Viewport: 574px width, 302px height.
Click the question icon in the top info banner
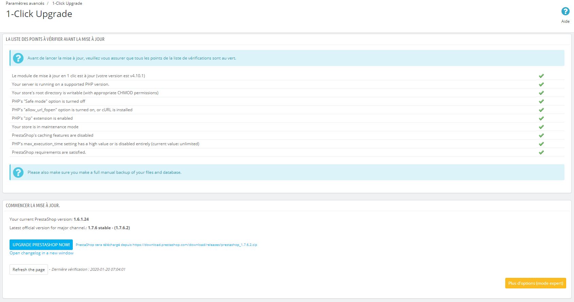pos(18,58)
